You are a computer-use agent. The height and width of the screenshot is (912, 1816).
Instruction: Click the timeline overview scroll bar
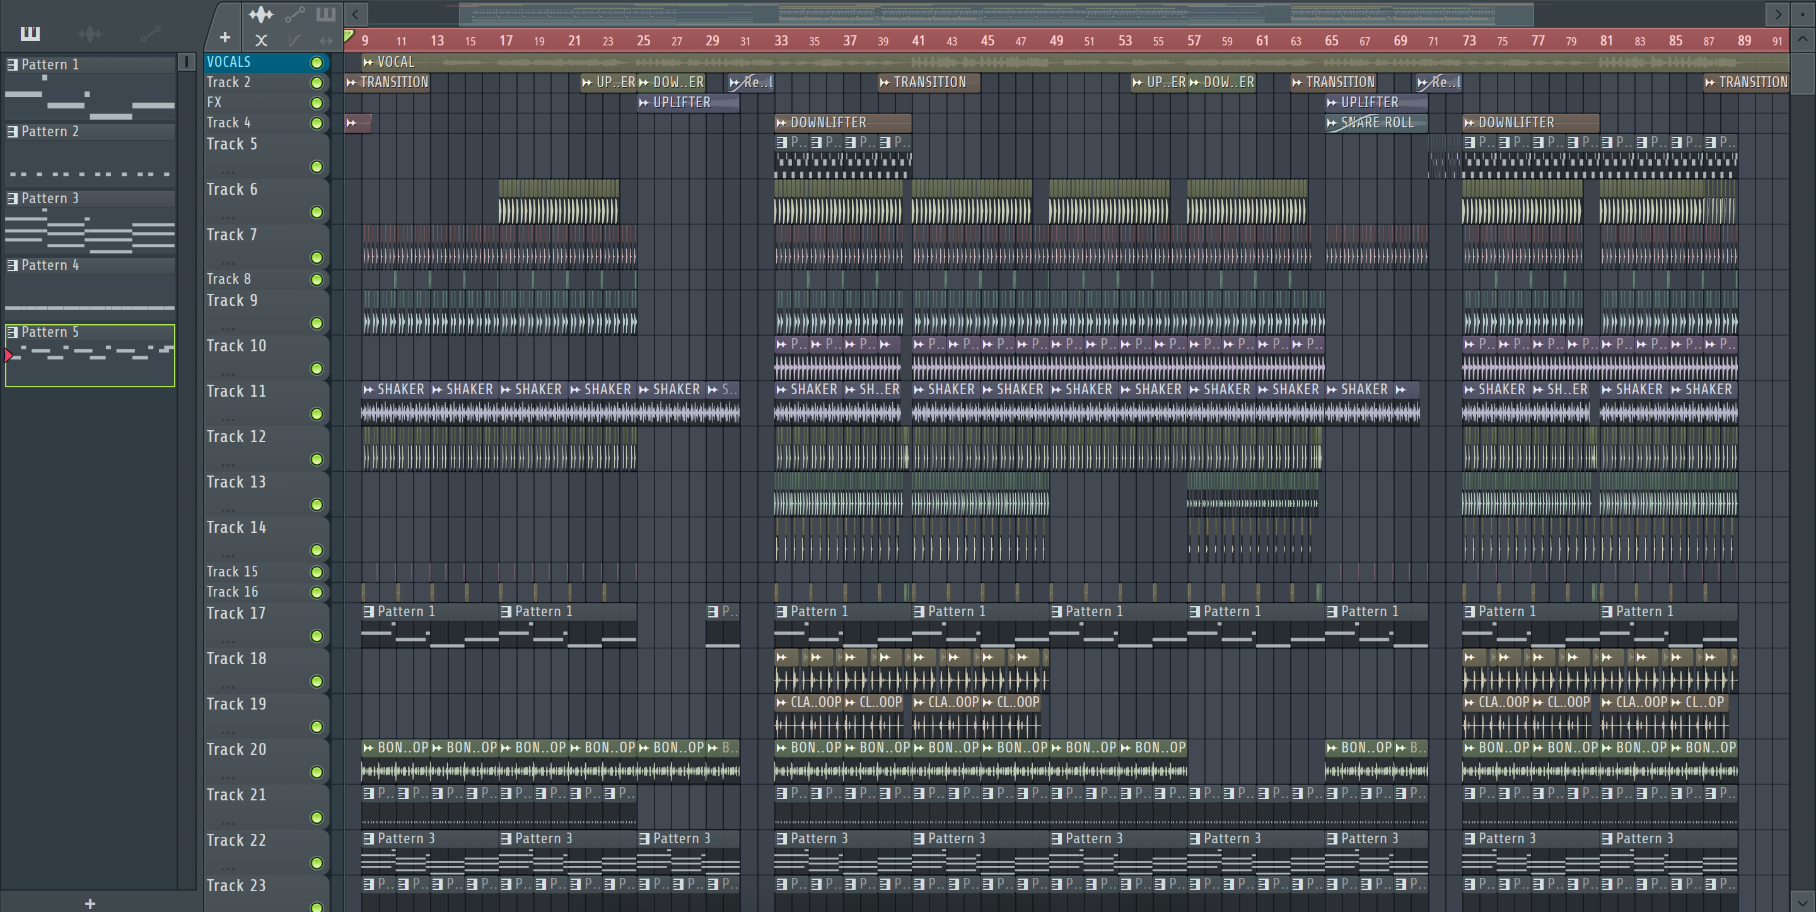coord(996,13)
